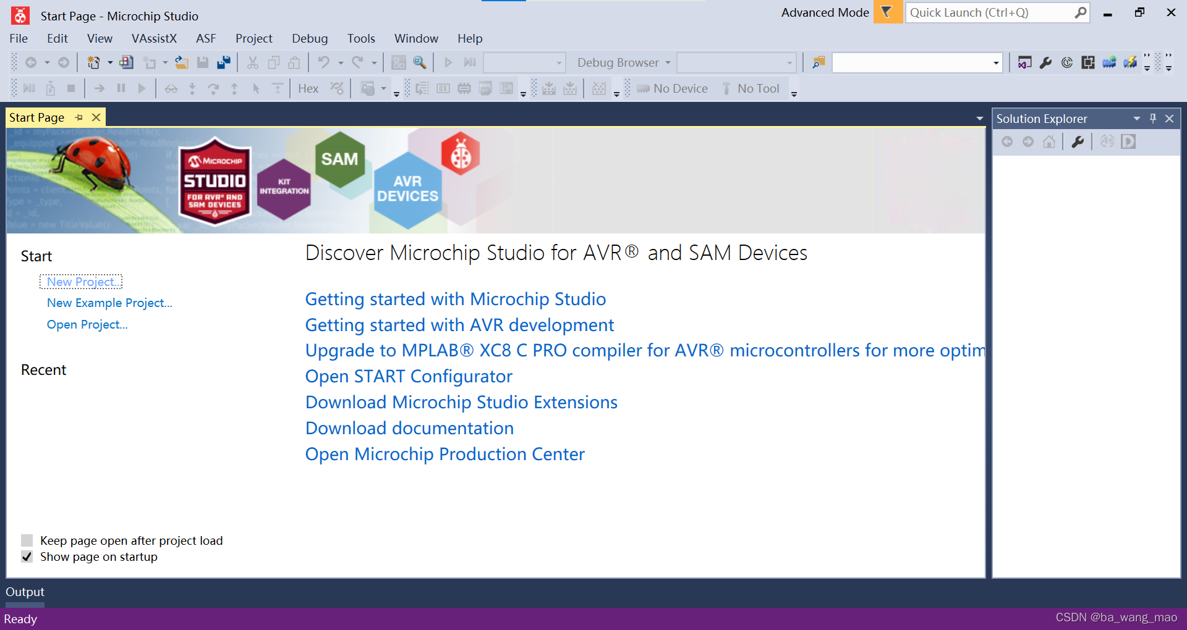The height and width of the screenshot is (630, 1187).
Task: Open the document tab list dropdown arrow
Action: click(980, 118)
